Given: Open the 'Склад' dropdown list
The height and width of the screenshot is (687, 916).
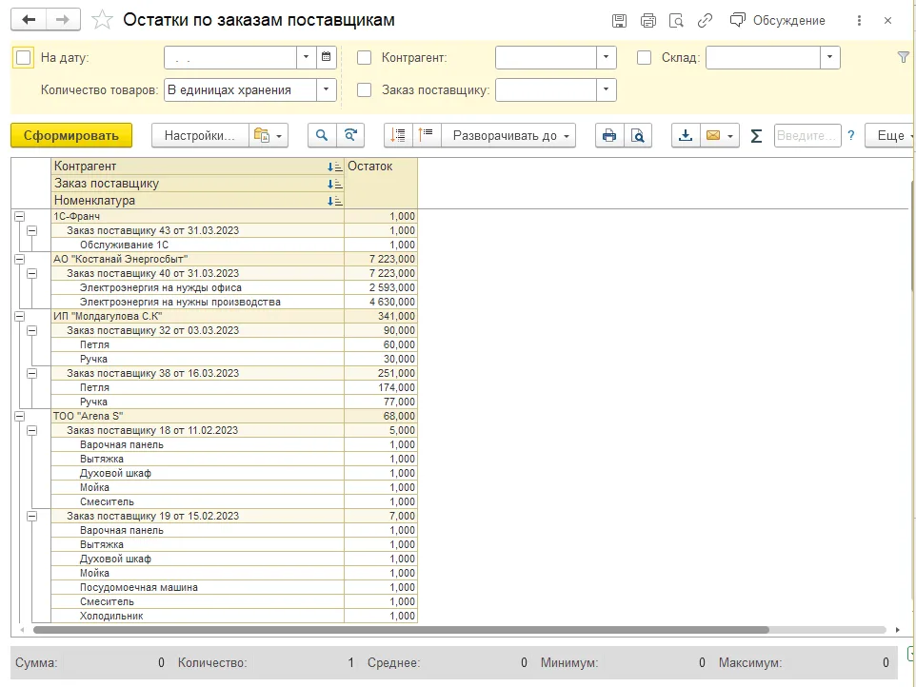Looking at the screenshot, I should click(830, 57).
